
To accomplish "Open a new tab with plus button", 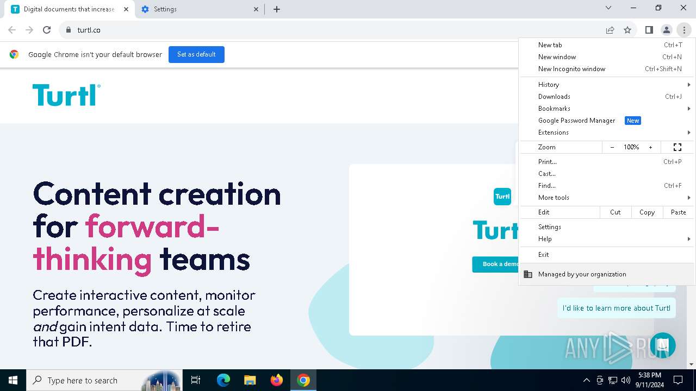I will tap(277, 9).
